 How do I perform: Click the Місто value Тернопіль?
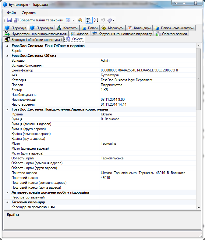pos(108,144)
